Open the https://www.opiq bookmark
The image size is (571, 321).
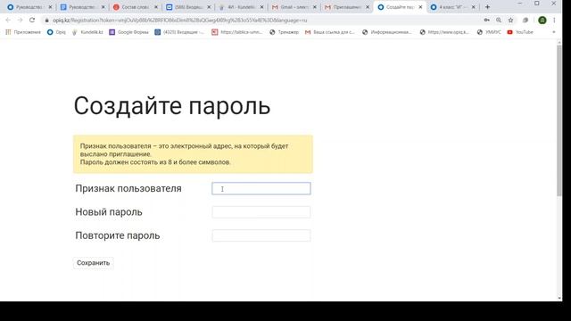pyautogui.click(x=444, y=32)
